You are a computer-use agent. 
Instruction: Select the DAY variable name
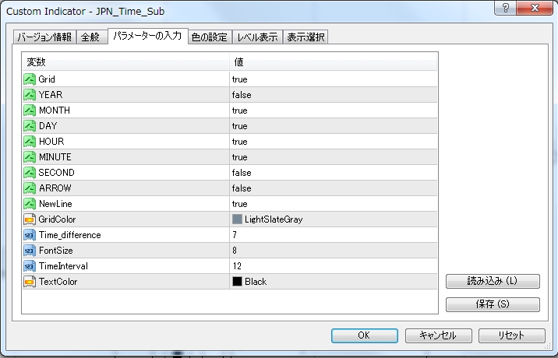[x=48, y=126]
